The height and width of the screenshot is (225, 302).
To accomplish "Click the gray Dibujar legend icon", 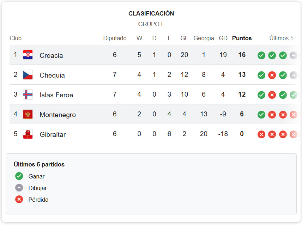I will tap(19, 188).
